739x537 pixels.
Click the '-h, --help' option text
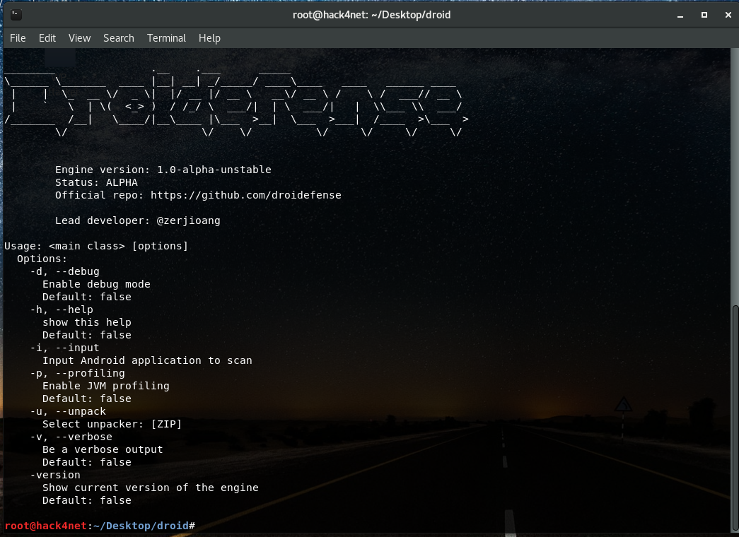pyautogui.click(x=62, y=309)
